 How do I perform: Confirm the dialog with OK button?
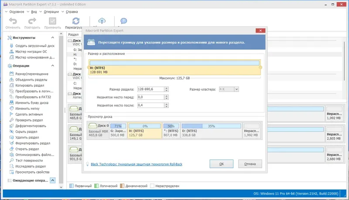point(222,164)
